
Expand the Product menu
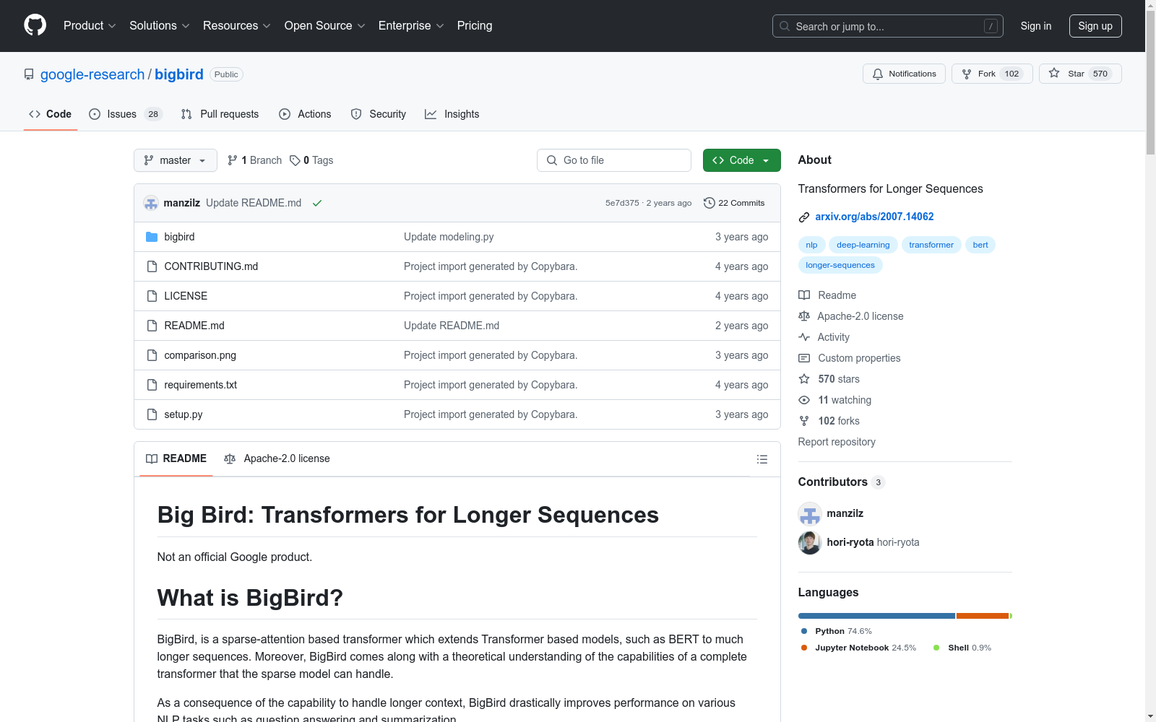click(90, 25)
